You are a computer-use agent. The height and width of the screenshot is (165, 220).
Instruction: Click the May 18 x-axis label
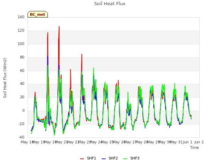[x=27, y=142]
